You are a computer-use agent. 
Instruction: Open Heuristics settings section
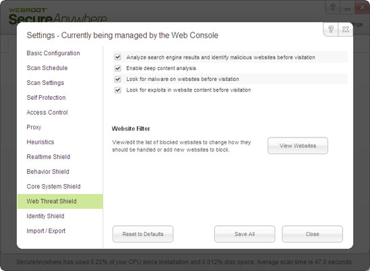[40, 142]
